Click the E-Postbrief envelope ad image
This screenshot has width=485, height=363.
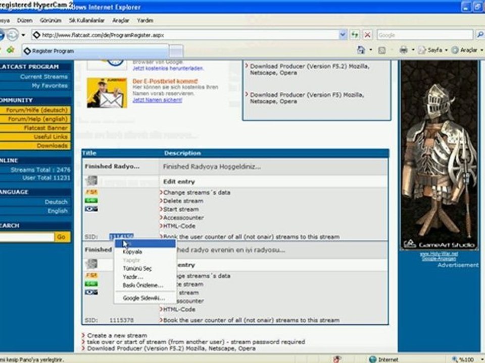point(107,93)
